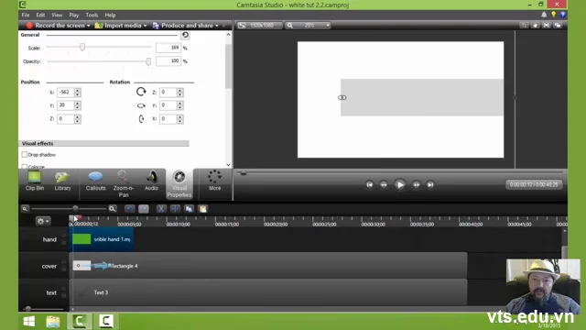Screen dimensions: 586x330
Task: Click the blue help icon in menu bar
Action: pos(562,15)
